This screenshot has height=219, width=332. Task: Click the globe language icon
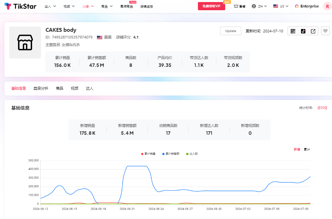tap(254, 6)
